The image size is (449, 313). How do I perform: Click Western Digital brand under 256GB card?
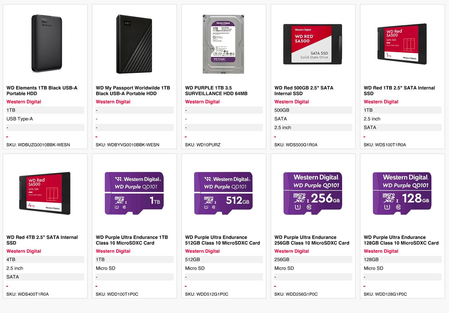click(x=292, y=251)
